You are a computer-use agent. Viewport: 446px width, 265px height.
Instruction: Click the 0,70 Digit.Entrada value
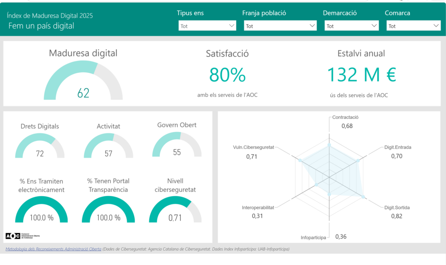tap(397, 156)
